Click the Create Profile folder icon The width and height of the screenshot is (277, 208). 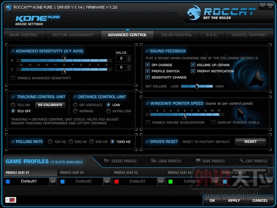[x=107, y=161]
